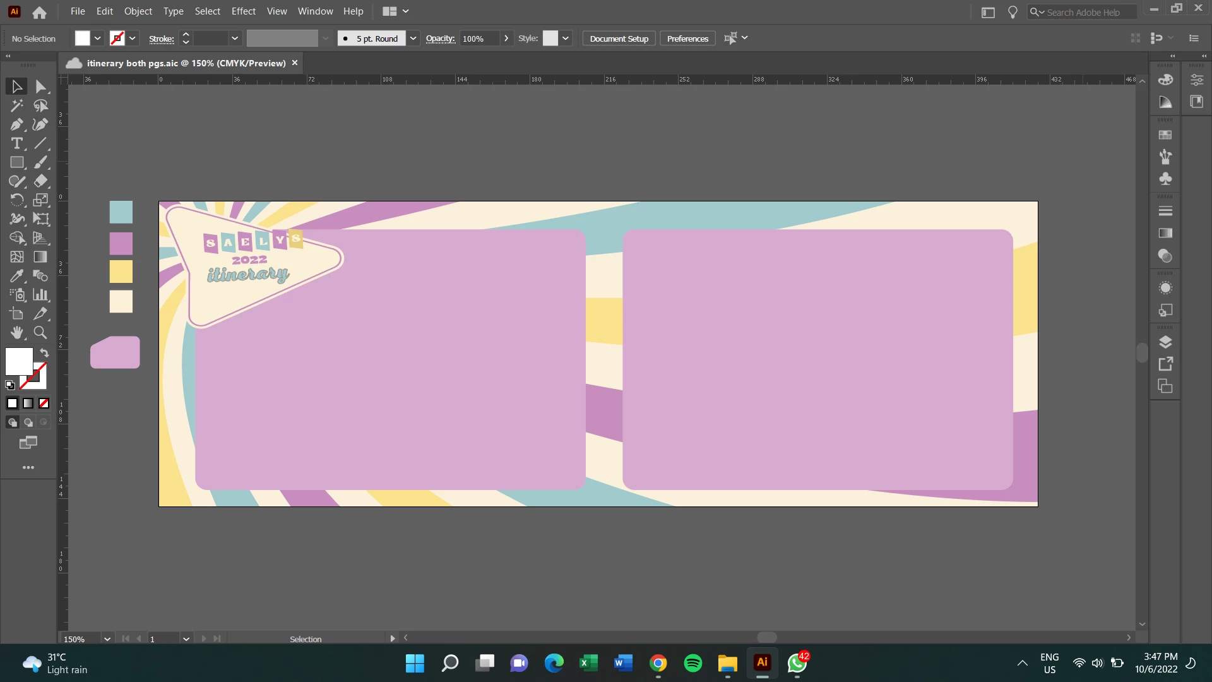Open the Effect menu
The image size is (1212, 682).
[x=243, y=11]
